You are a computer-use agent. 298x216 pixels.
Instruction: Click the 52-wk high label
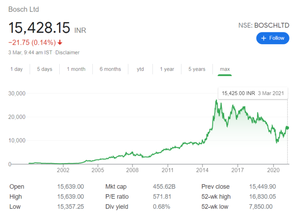coord(216,197)
